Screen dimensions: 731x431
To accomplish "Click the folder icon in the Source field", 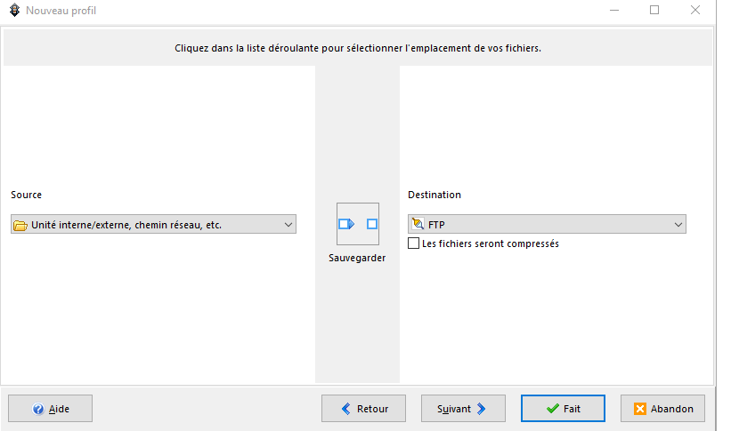I will pyautogui.click(x=20, y=225).
